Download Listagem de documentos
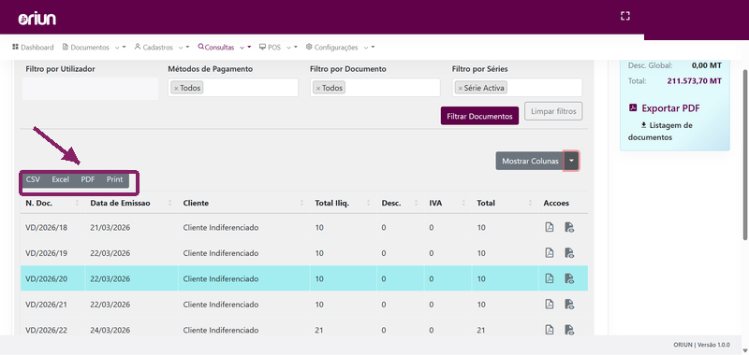Viewport: 749px width, 355px height. [660, 131]
